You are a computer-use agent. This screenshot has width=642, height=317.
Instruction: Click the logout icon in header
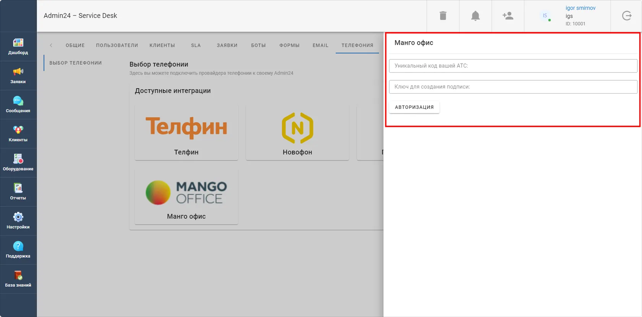[x=627, y=16]
